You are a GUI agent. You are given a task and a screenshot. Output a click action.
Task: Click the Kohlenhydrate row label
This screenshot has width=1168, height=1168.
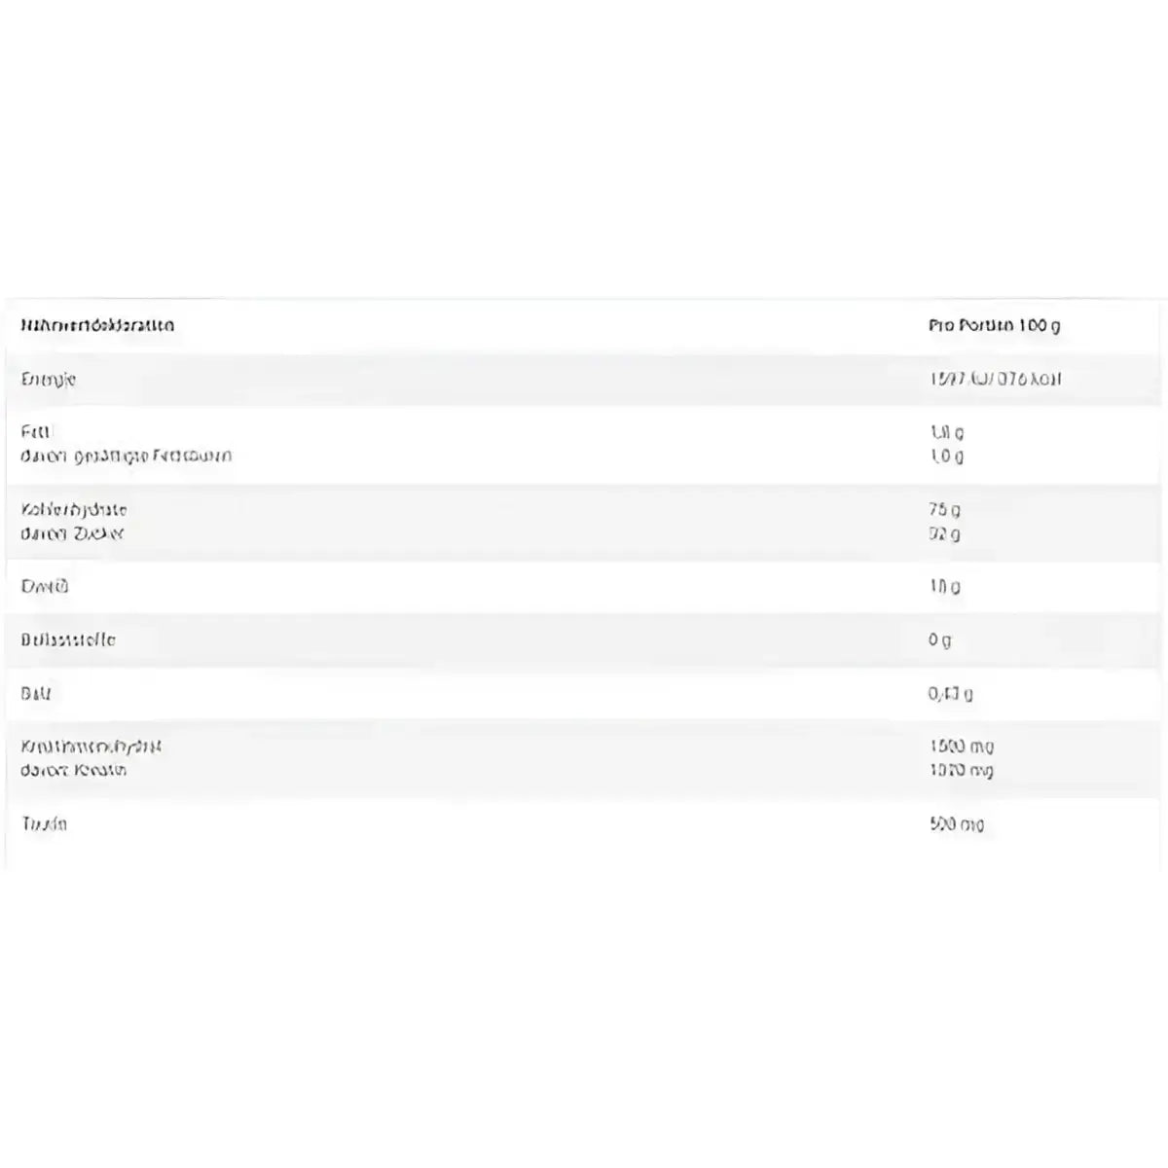(x=74, y=509)
